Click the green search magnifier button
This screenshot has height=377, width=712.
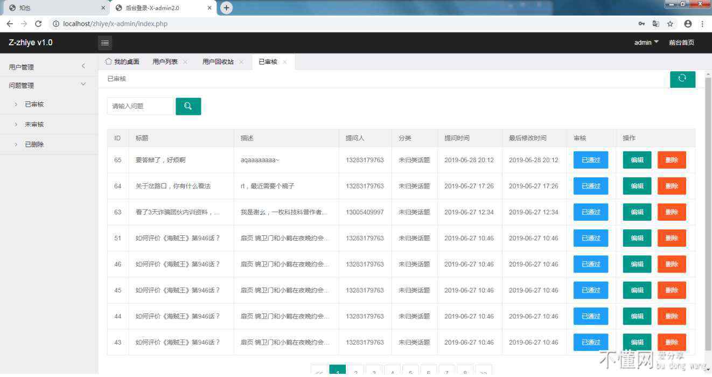click(188, 106)
